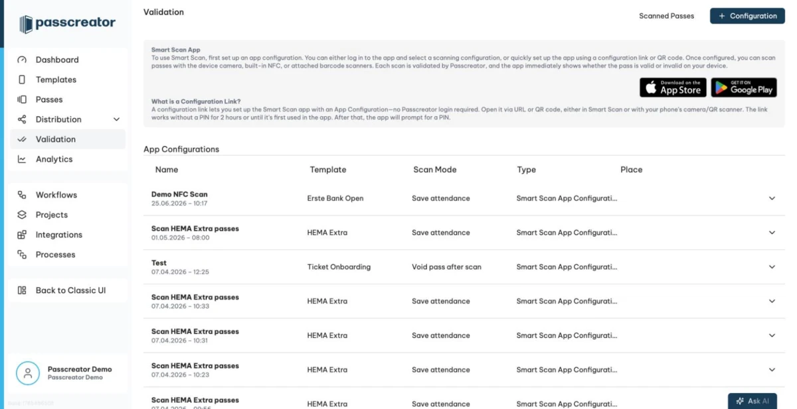
Task: Click HEMA Extra template in 01.05.2026 row
Action: pyautogui.click(x=327, y=233)
